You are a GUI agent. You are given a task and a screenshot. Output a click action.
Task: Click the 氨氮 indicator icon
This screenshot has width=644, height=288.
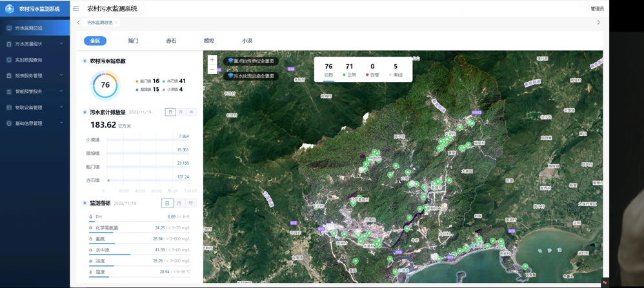pos(91,239)
